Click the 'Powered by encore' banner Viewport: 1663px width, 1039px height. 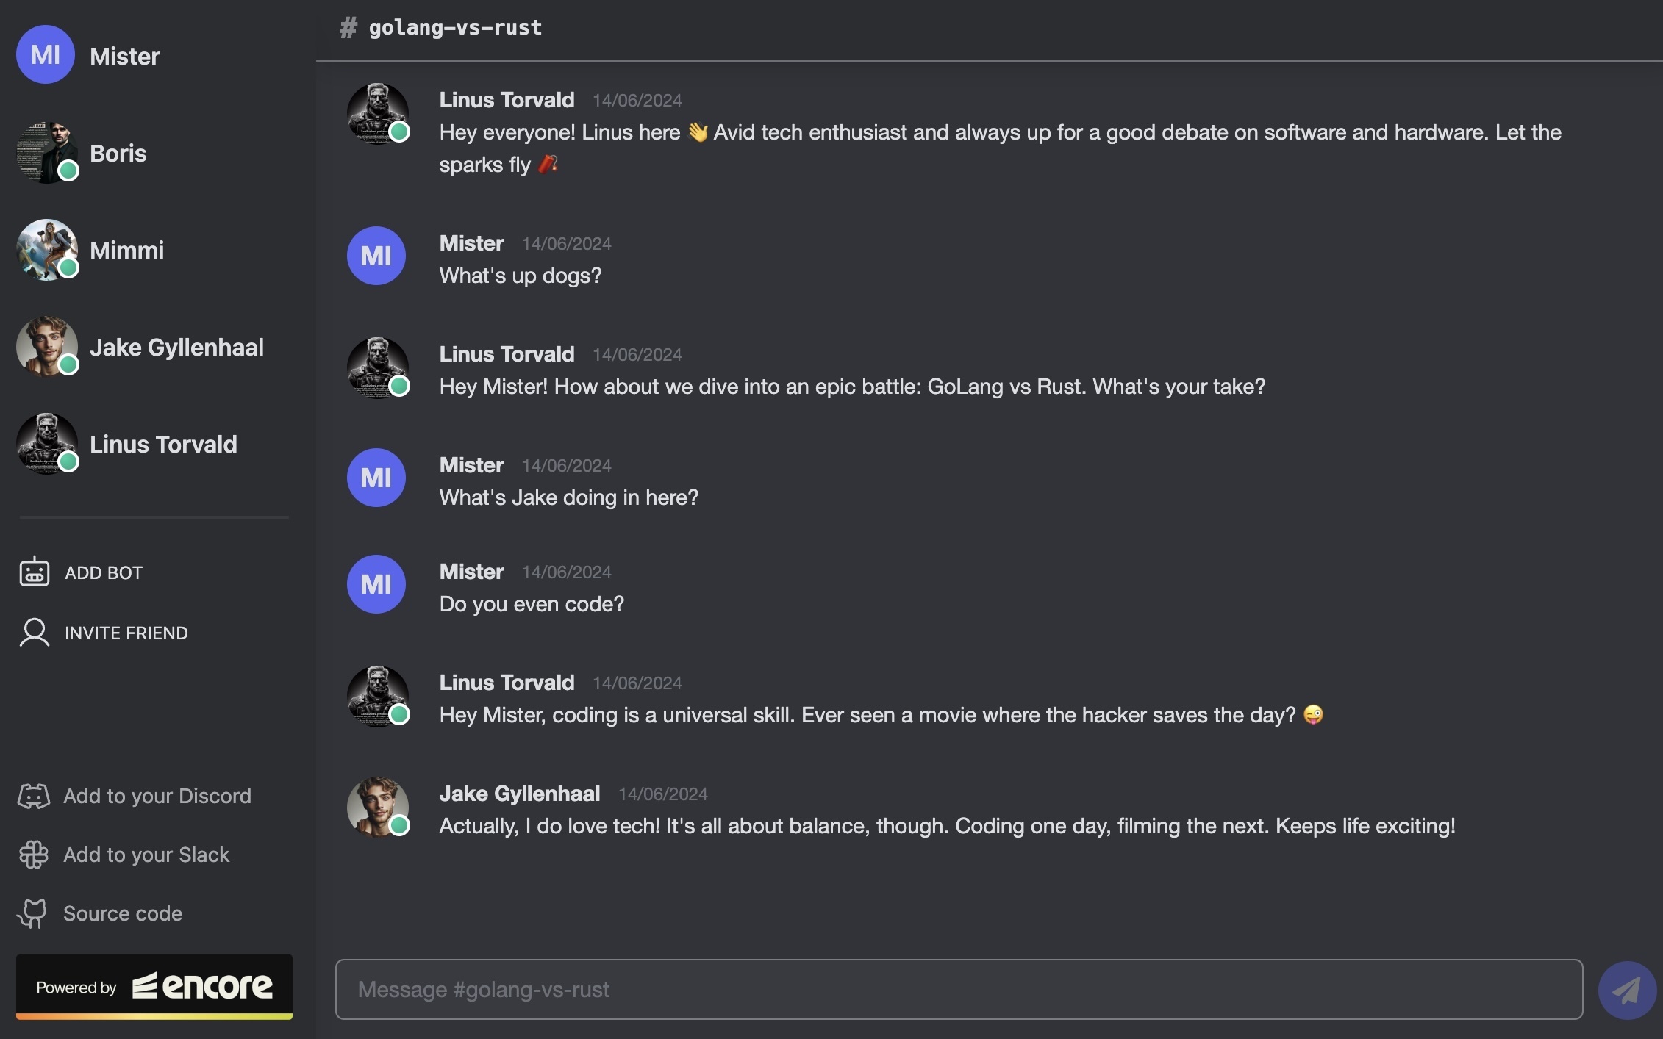pyautogui.click(x=154, y=985)
